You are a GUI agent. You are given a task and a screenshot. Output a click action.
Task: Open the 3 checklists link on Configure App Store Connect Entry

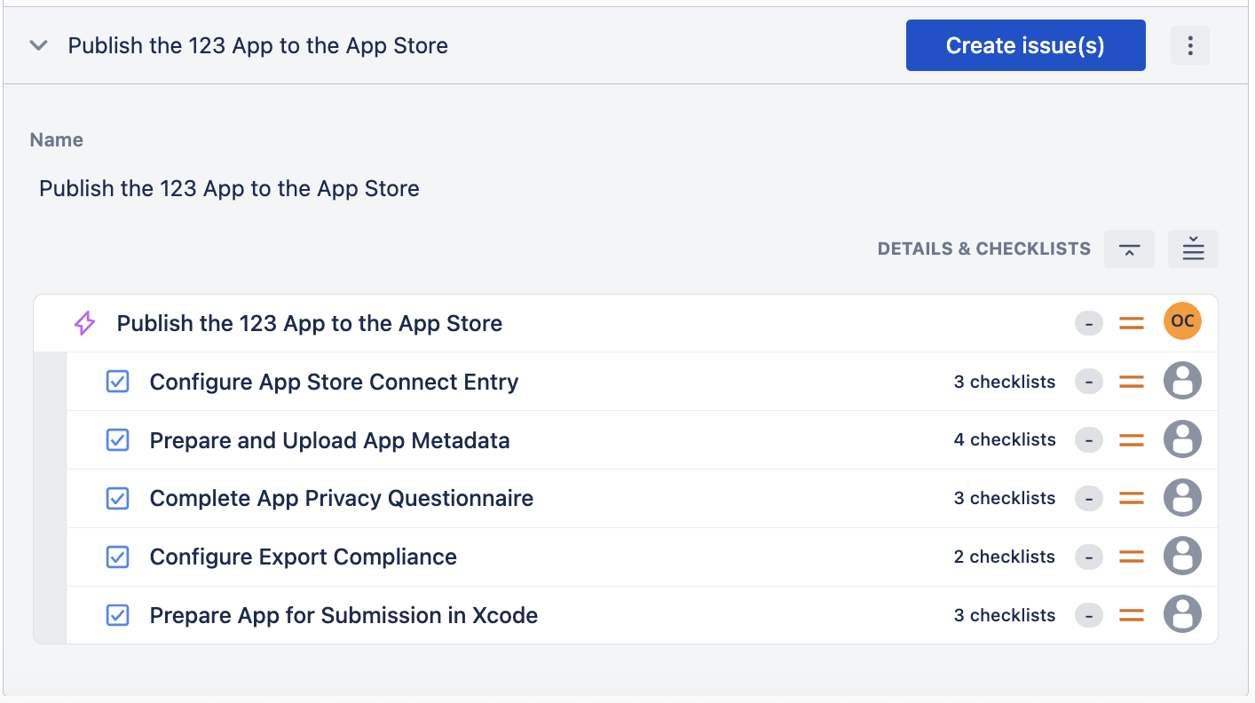click(x=1004, y=381)
